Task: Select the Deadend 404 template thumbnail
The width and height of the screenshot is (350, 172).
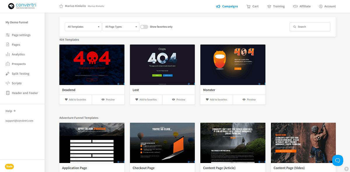Action: click(x=92, y=65)
